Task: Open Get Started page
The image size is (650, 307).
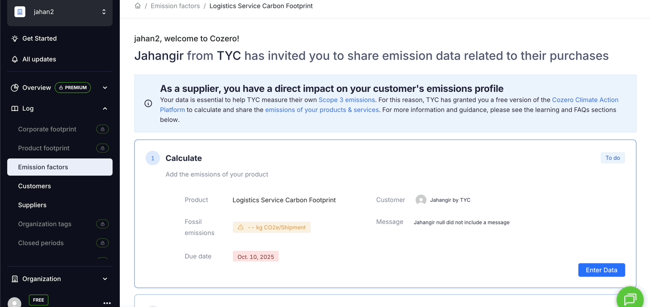Action: [39, 38]
